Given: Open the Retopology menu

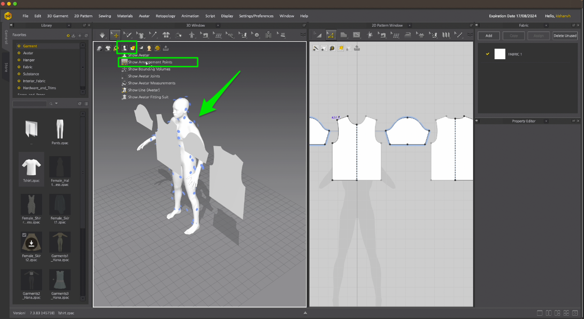Looking at the screenshot, I should click(165, 16).
